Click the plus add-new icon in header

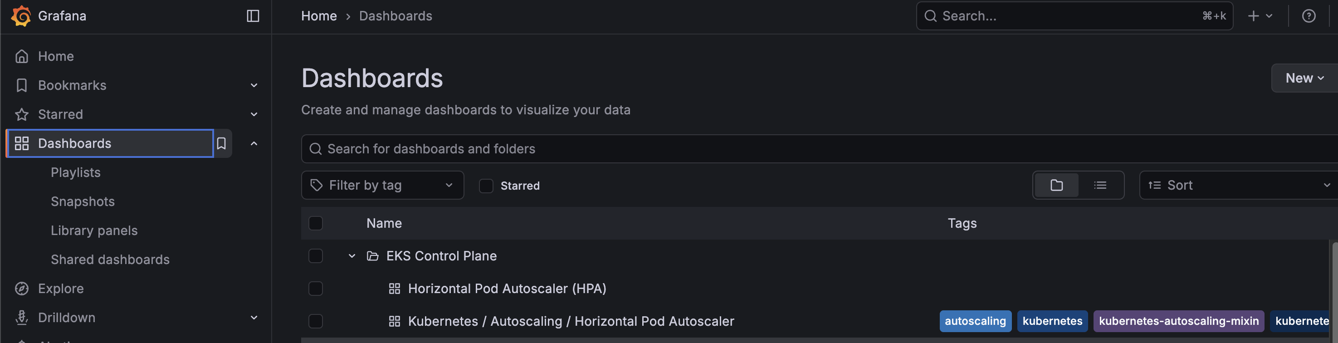click(1253, 16)
